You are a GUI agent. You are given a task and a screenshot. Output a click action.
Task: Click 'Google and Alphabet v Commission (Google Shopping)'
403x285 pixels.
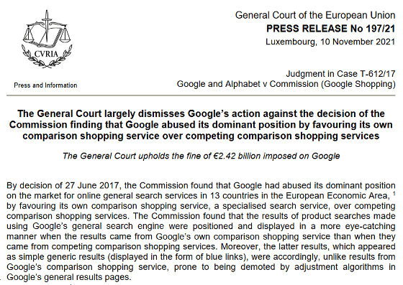[286, 84]
